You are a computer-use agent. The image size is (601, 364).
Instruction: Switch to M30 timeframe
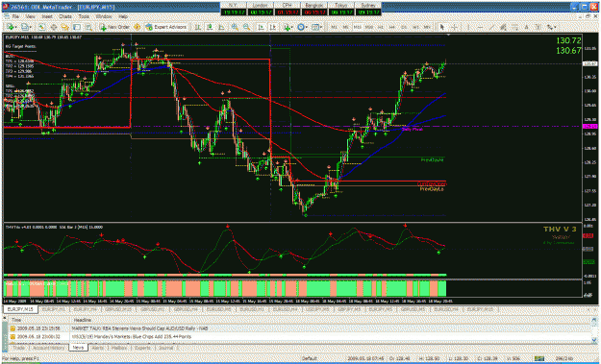369,27
